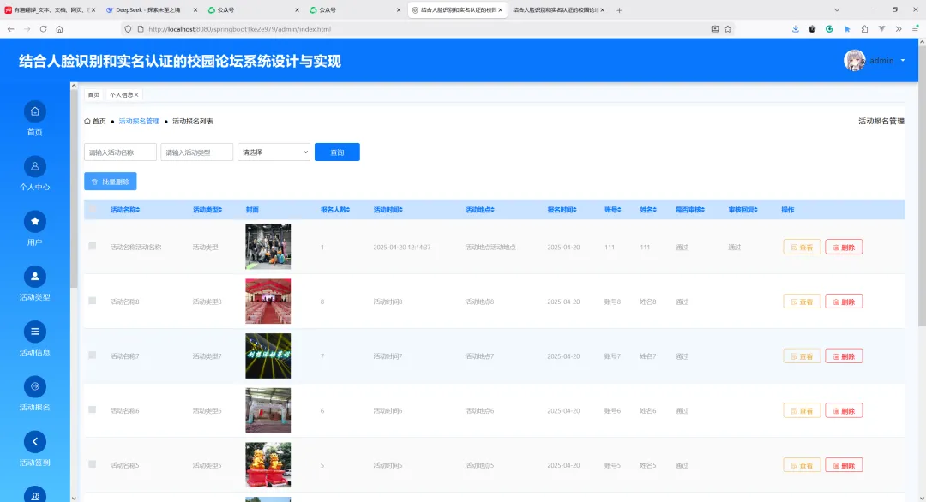Switch to the 首页 page tab
This screenshot has width=926, height=502.
[94, 95]
